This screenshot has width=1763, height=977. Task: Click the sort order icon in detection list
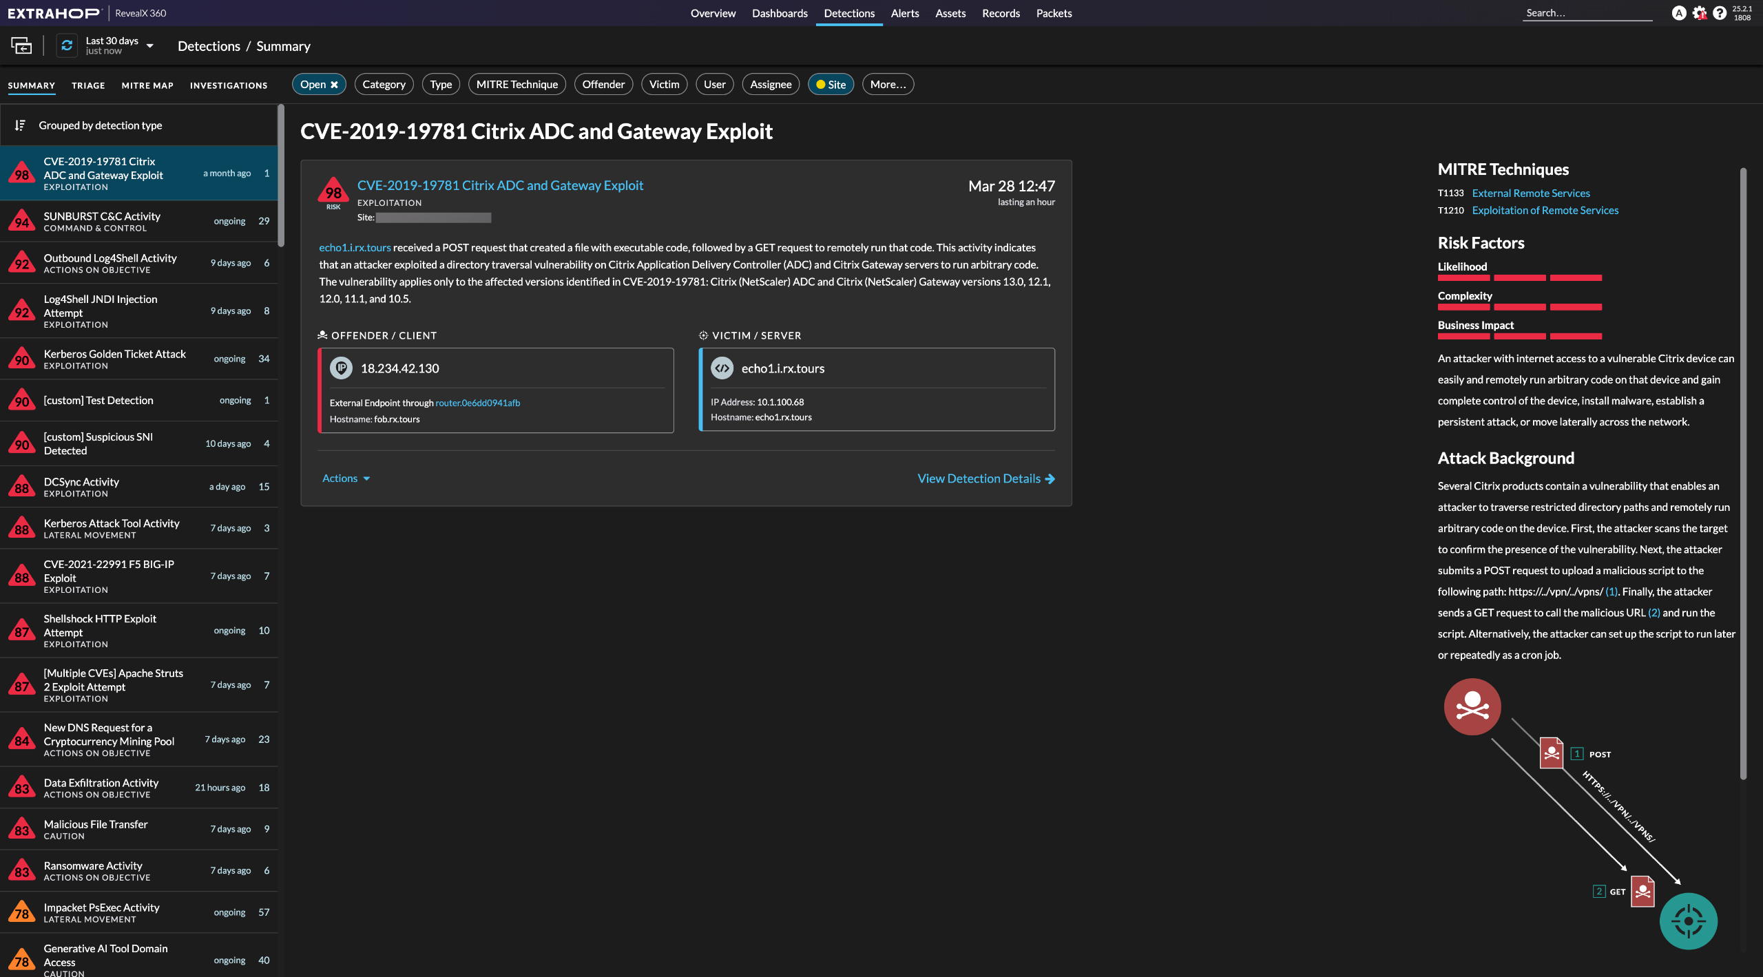(x=20, y=125)
